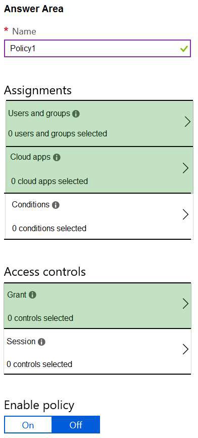Expand the Users and groups chevron
The width and height of the screenshot is (198, 438).
click(187, 122)
